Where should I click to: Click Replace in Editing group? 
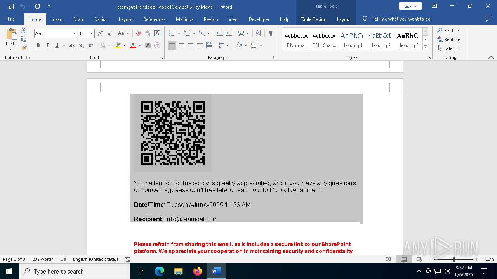(x=448, y=39)
